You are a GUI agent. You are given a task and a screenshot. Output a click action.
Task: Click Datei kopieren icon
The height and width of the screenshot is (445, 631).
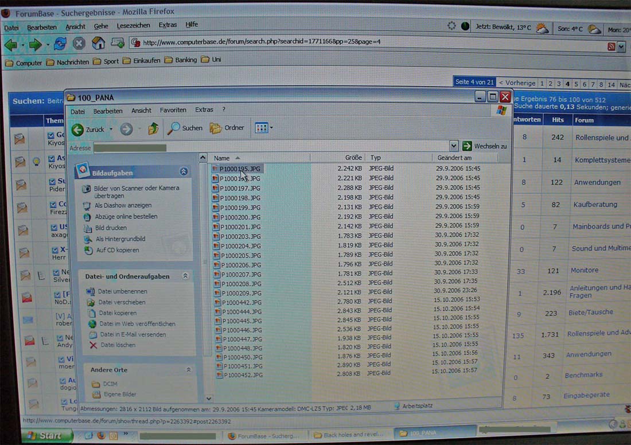tap(92, 313)
